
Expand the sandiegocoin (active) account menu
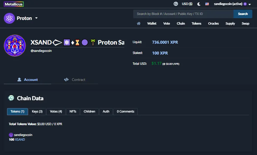click(232, 4)
